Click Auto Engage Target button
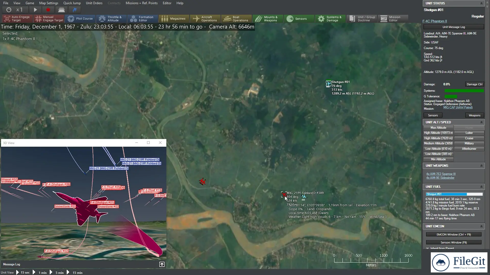490x275 pixels. 17,19
